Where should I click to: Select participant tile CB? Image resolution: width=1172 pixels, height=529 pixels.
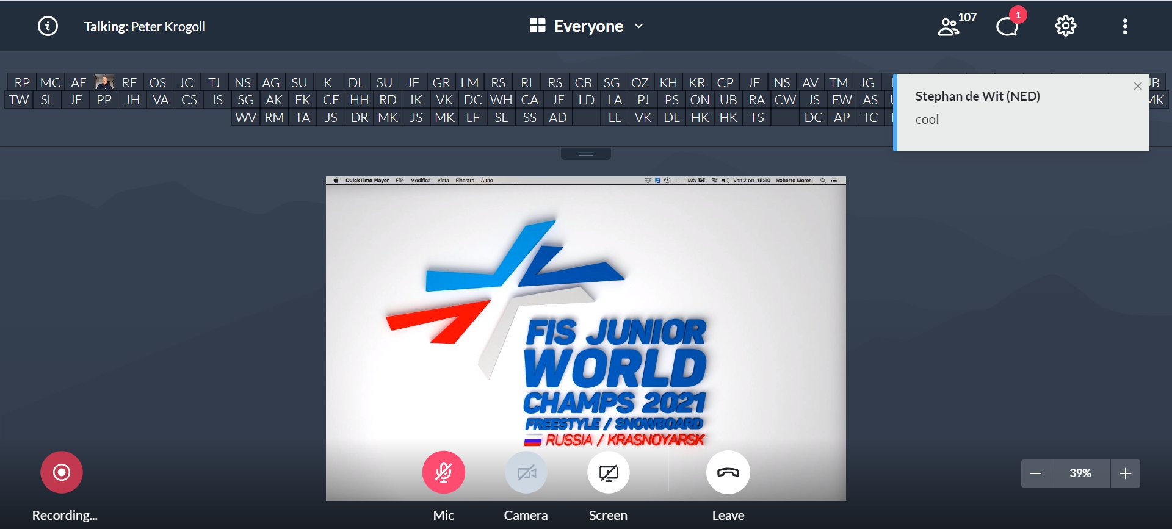(583, 82)
